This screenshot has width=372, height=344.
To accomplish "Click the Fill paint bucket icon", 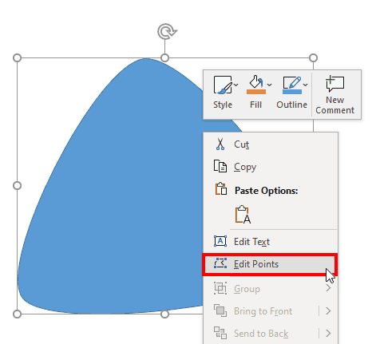I will [256, 81].
